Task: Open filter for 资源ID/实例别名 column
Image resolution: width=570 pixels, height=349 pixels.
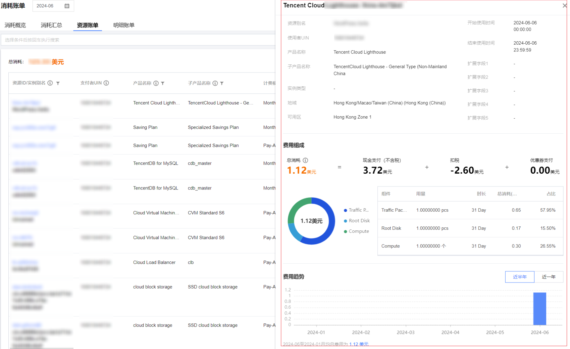Action: point(58,83)
